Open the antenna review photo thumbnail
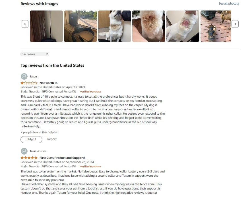This screenshot has height=198, width=252. click(46, 26)
